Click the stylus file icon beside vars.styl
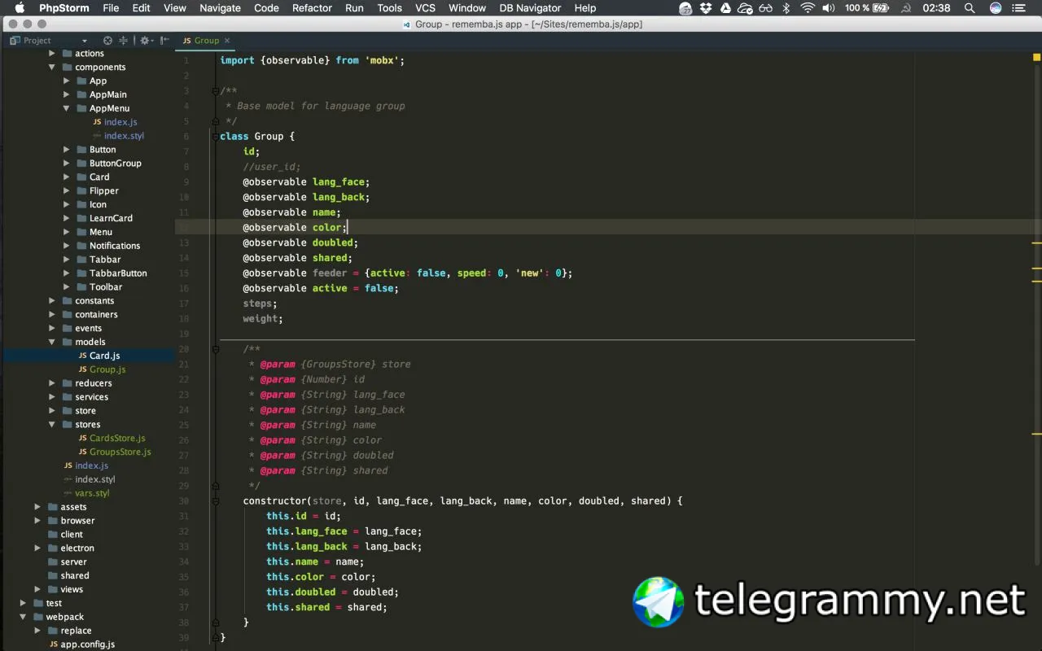 coord(68,493)
